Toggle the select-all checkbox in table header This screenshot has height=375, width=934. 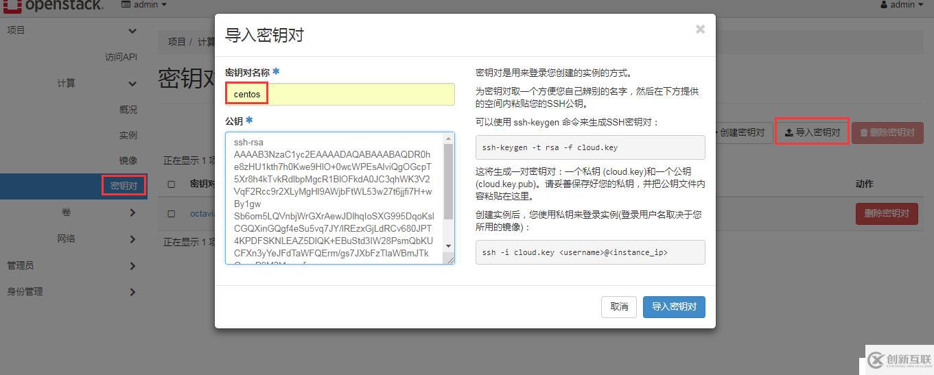coord(172,184)
